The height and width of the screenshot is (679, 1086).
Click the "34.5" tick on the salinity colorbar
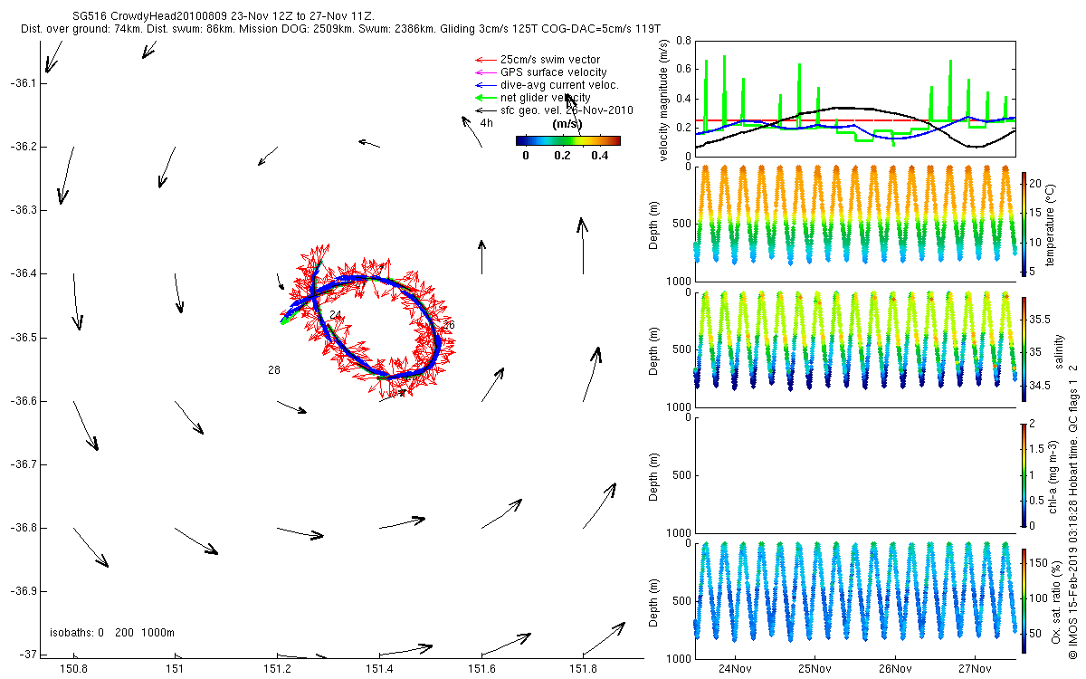(x=1039, y=385)
